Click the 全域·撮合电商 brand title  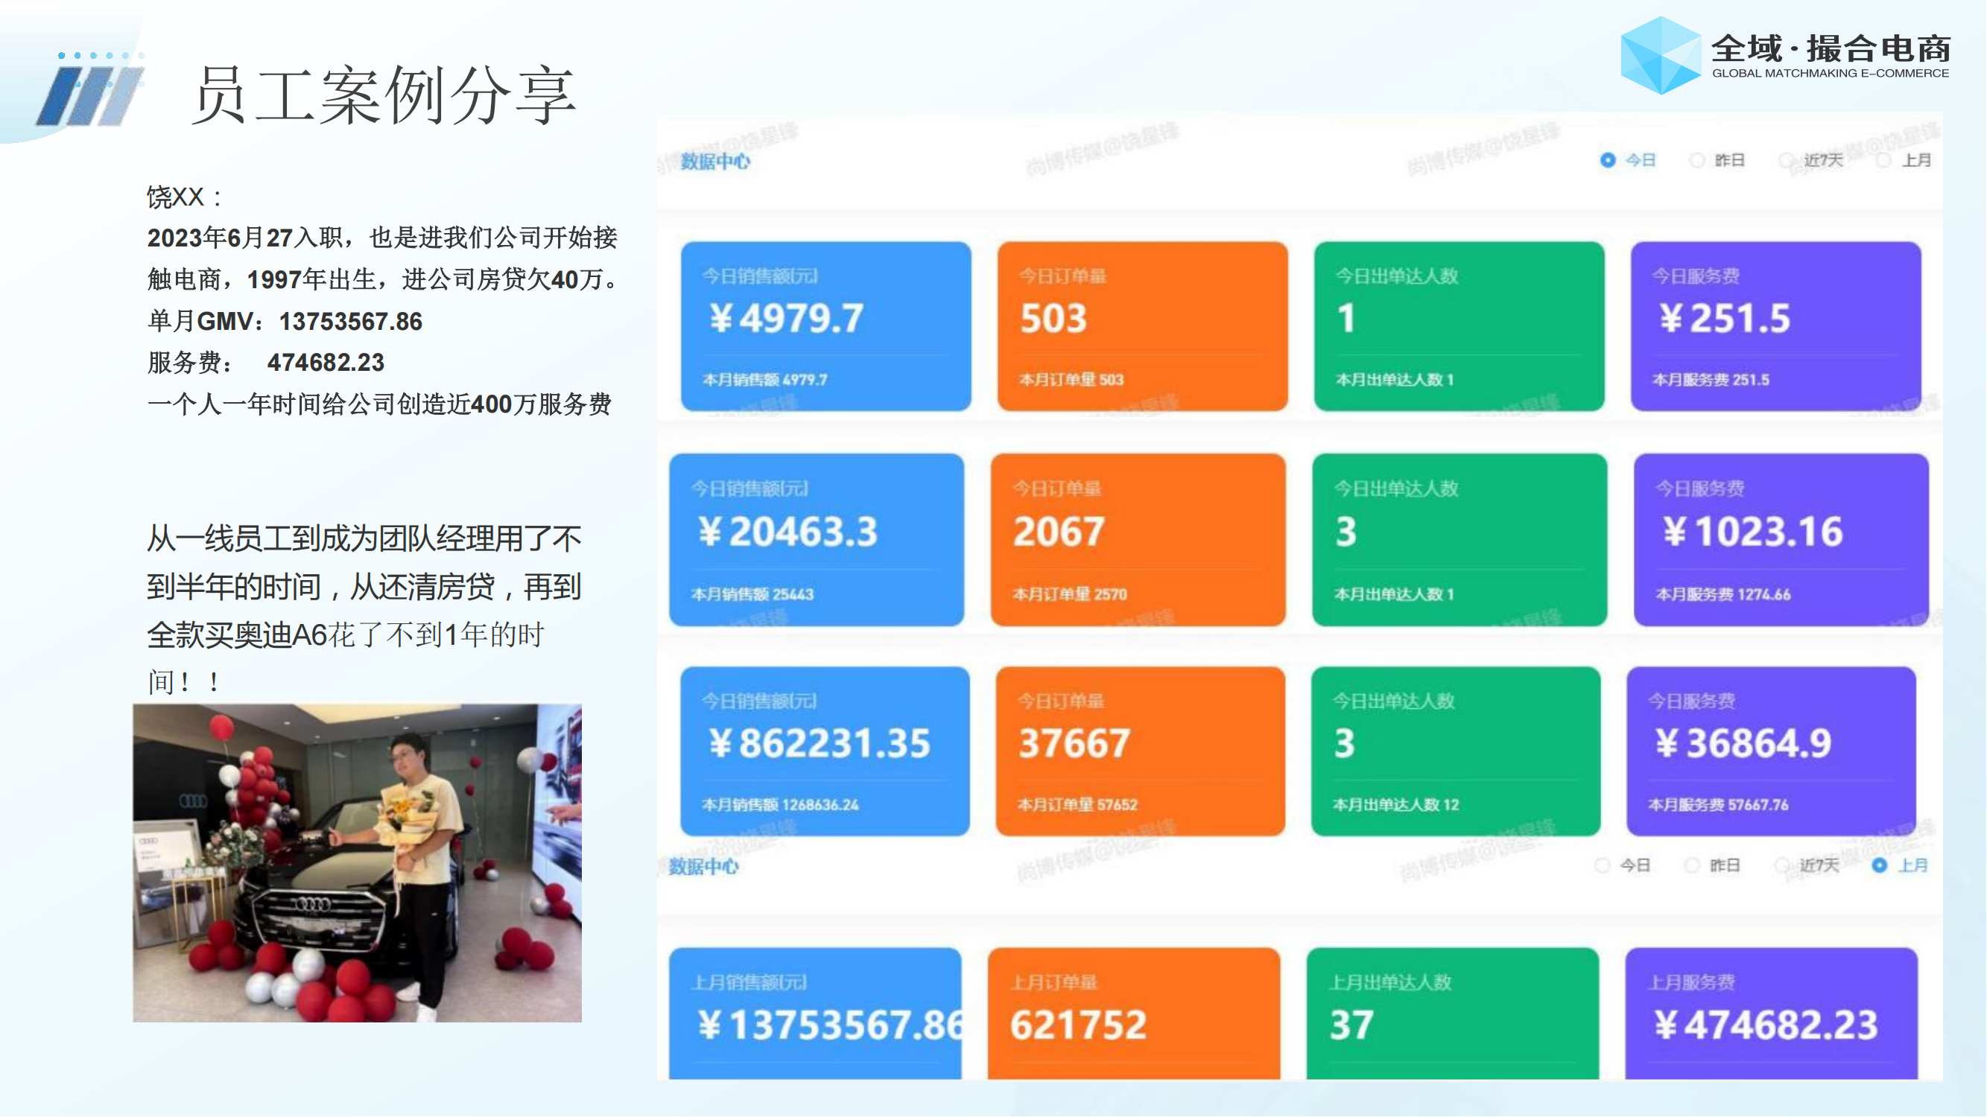[x=1831, y=48]
